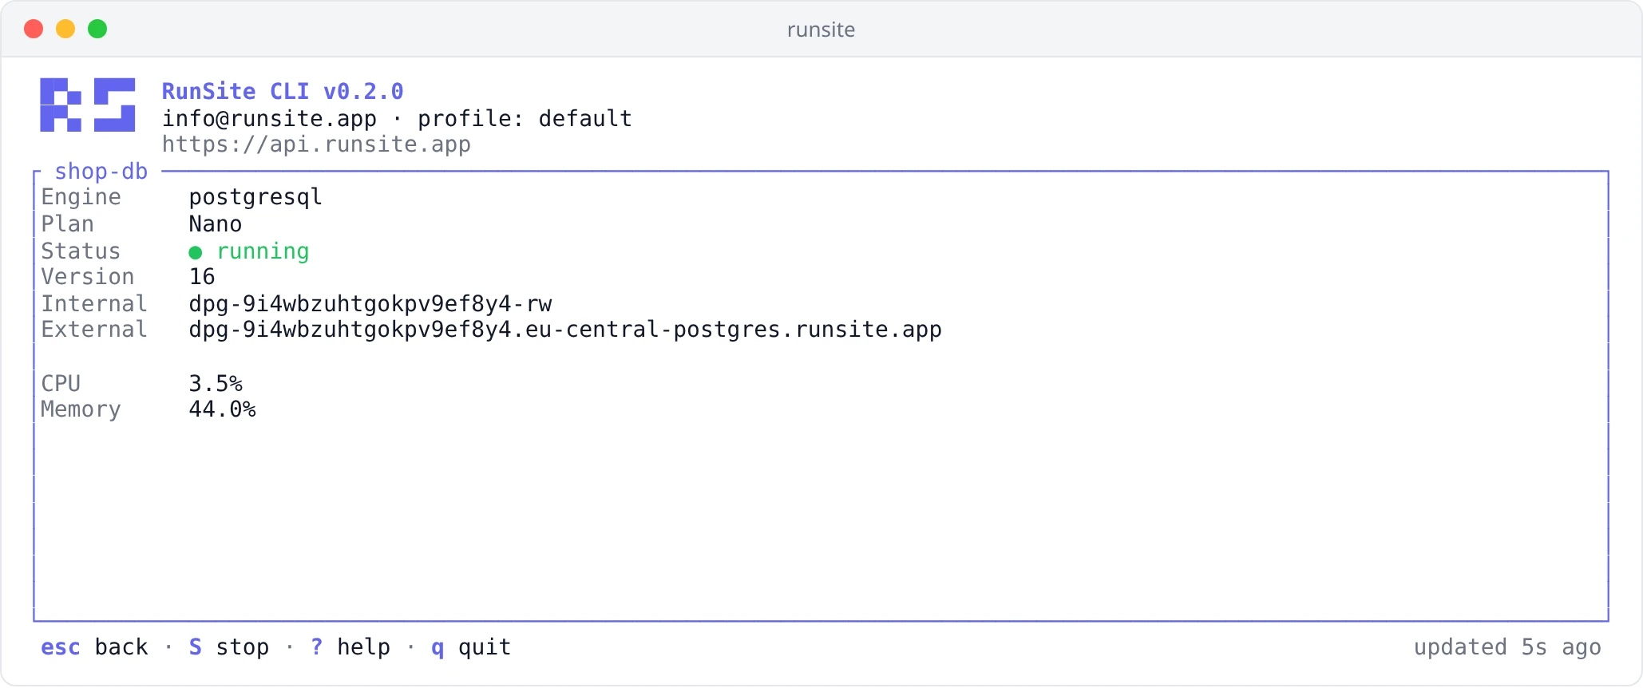1643x688 pixels.
Task: Click the CPU field label
Action: click(61, 384)
